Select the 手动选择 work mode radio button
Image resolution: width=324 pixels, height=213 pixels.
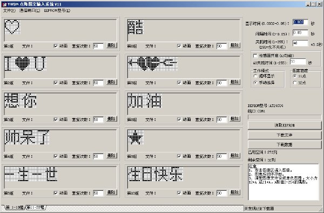pyautogui.click(x=255, y=83)
